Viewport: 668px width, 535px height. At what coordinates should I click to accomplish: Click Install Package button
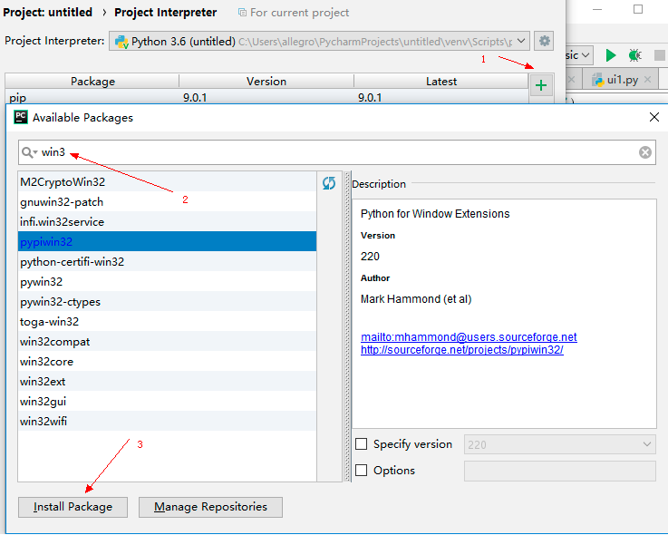tap(73, 507)
